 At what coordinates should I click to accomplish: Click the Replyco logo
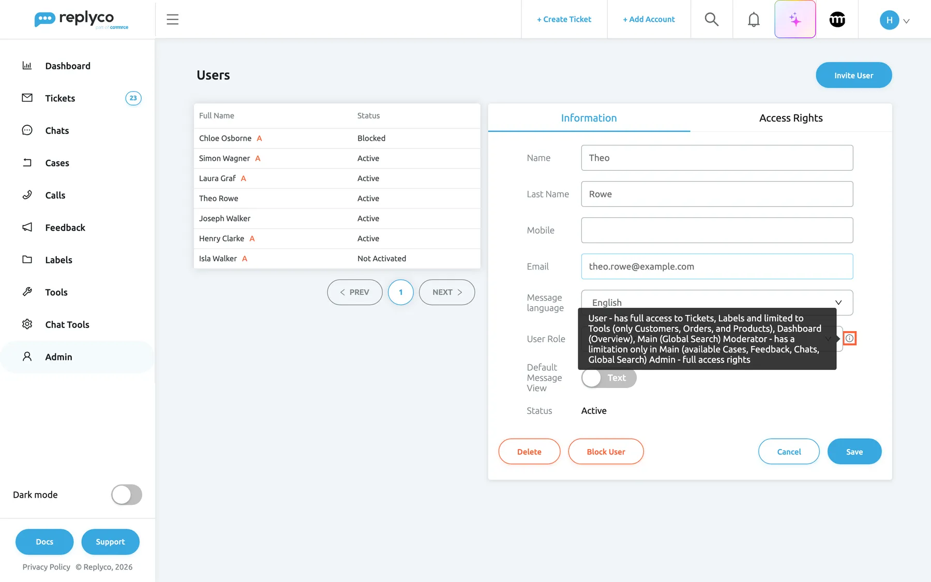(x=81, y=20)
